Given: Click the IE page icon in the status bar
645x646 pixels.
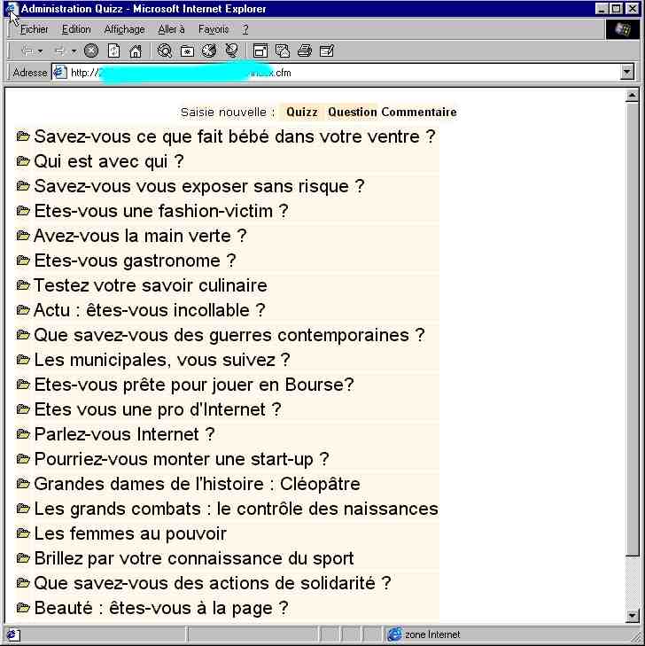Looking at the screenshot, I should point(12,634).
